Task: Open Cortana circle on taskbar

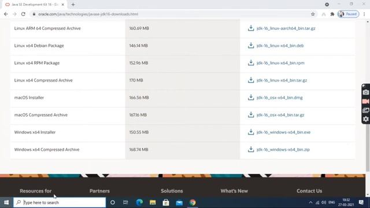Action: (x=113, y=202)
